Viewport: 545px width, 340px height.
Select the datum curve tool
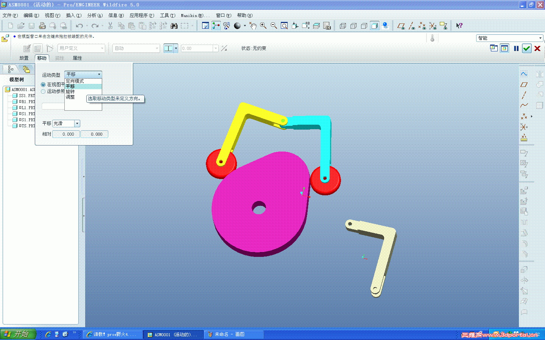point(524,105)
